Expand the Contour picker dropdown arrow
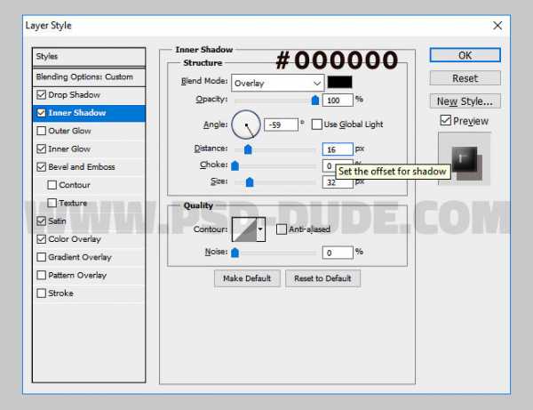 point(260,229)
